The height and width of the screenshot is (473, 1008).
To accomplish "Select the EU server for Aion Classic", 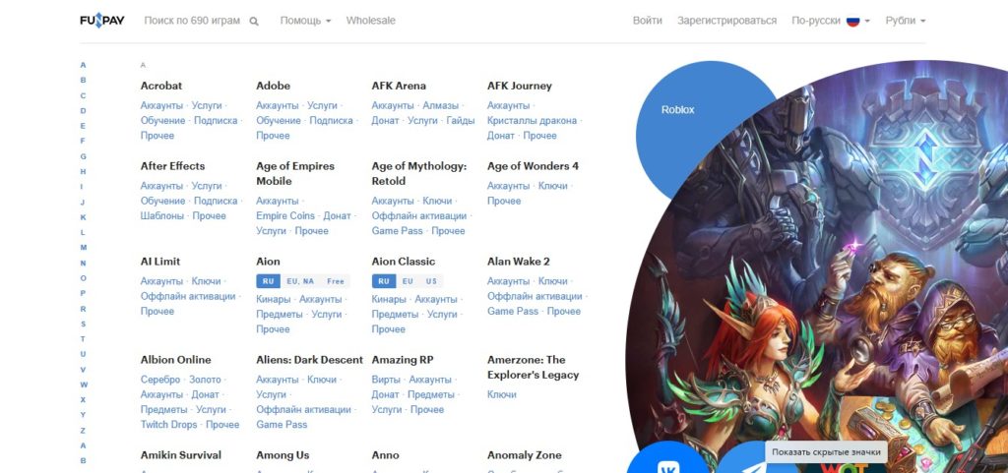I will (x=408, y=281).
